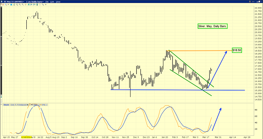The width and height of the screenshot is (263, 139).
Task: Click the green and brown bar-chart icon
Action: coord(14,5)
